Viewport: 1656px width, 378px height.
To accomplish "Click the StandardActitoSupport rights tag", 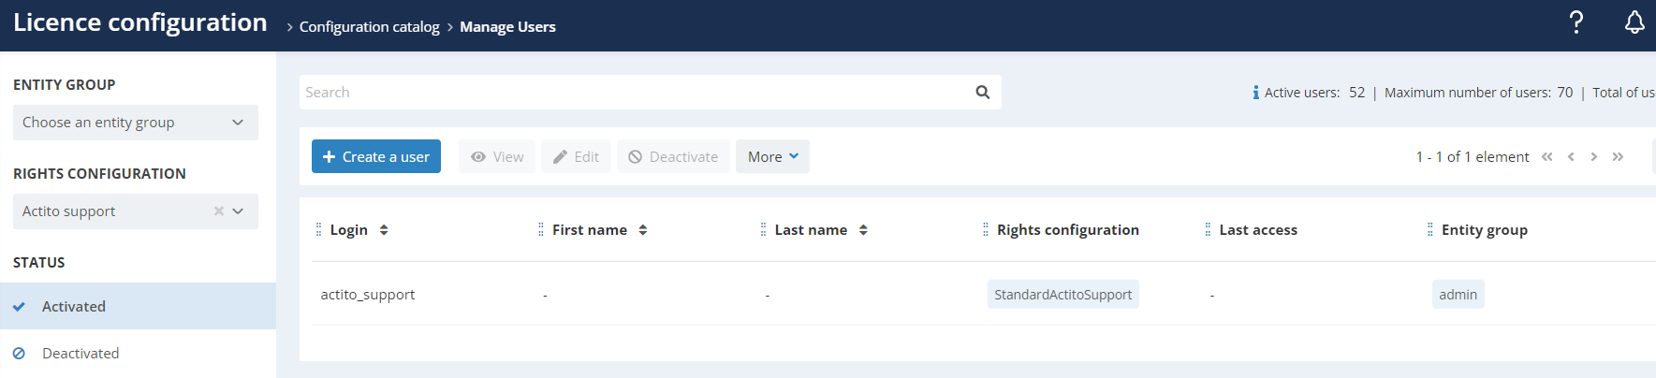I will (x=1063, y=295).
